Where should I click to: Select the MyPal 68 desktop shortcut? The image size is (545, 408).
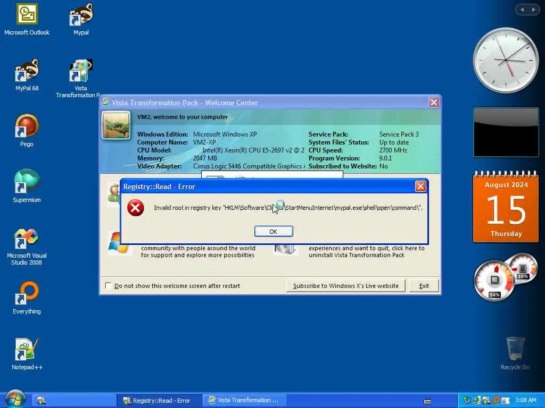(27, 75)
